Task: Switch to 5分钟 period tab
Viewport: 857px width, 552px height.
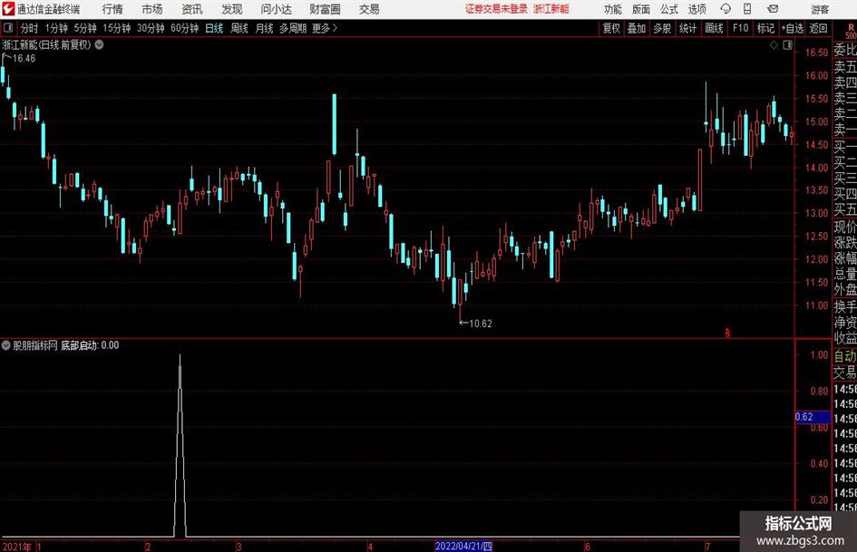Action: [85, 28]
